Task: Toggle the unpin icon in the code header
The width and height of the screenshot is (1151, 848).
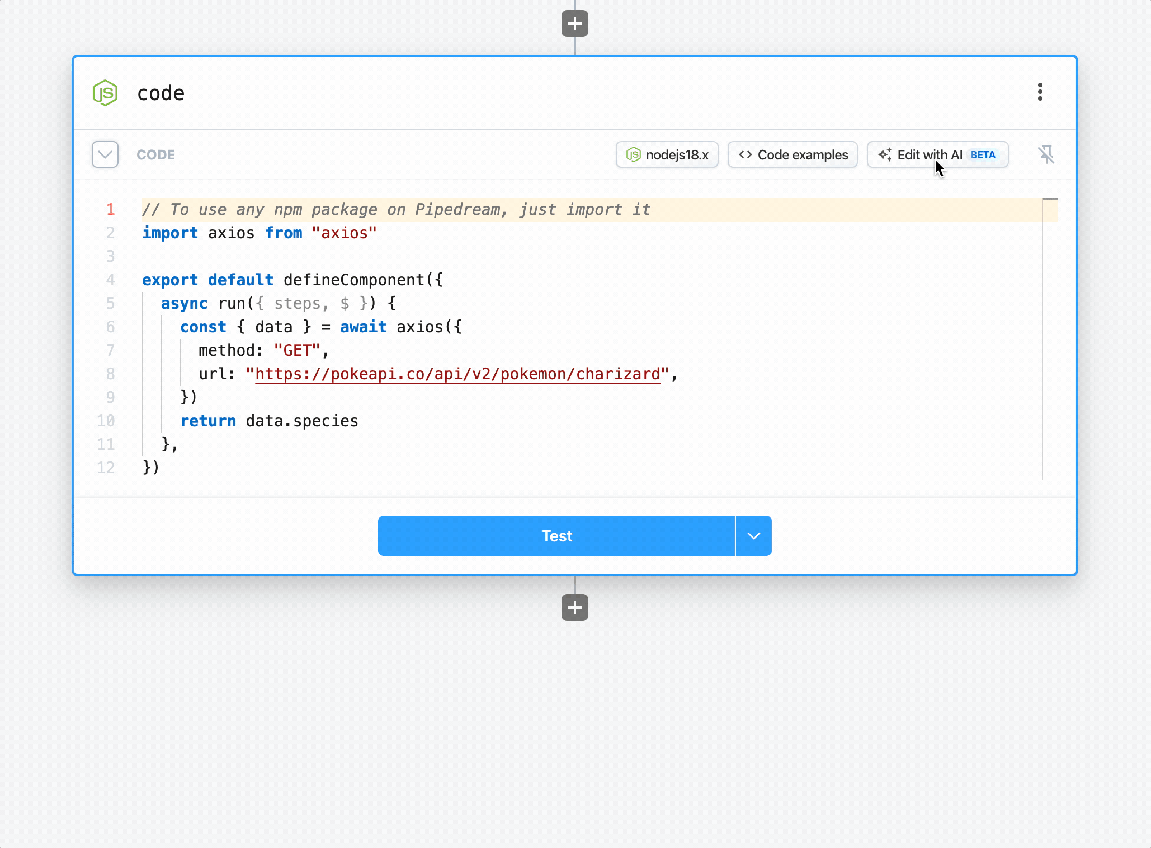Action: pyautogui.click(x=1046, y=154)
